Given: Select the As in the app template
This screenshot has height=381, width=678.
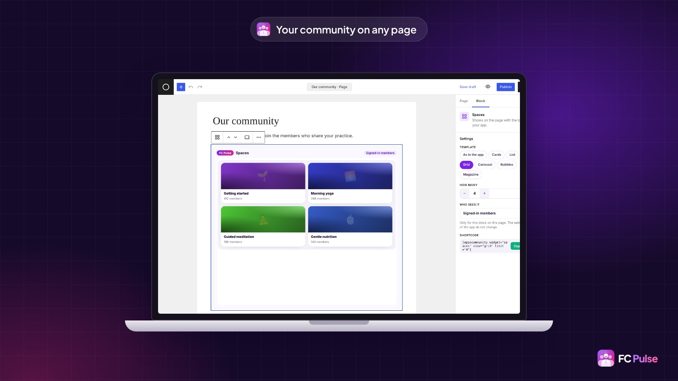Looking at the screenshot, I should click(473, 155).
